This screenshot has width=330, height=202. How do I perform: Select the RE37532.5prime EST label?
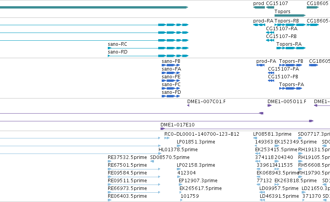pyautogui.click(x=127, y=157)
